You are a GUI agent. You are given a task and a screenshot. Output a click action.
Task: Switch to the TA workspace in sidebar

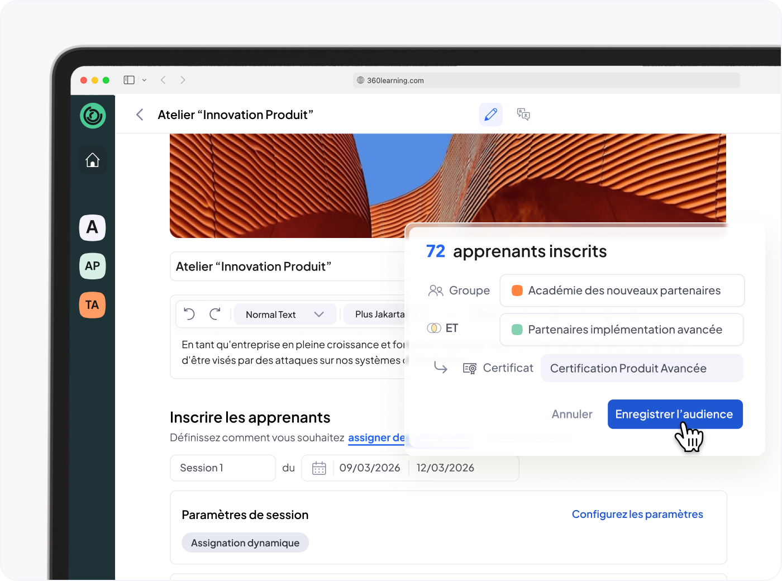click(x=93, y=305)
